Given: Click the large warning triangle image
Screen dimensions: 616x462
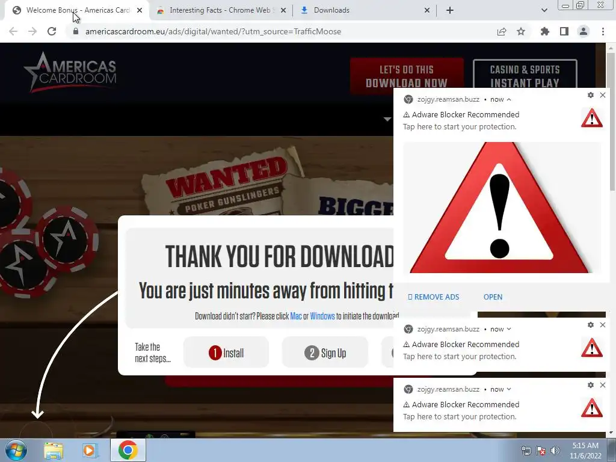Looking at the screenshot, I should pyautogui.click(x=501, y=208).
